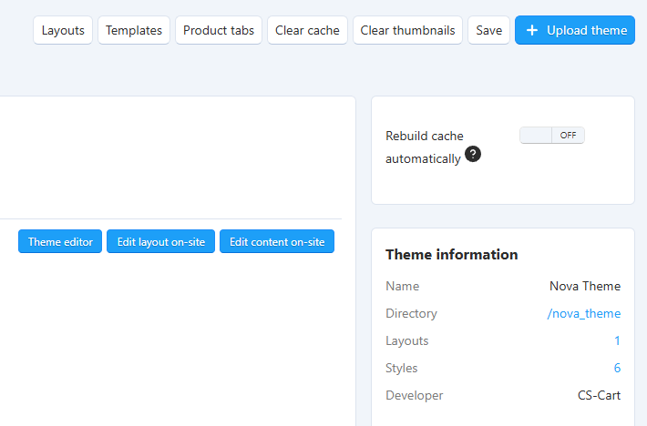
Task: Click the CS-Cart developer value
Action: point(599,395)
